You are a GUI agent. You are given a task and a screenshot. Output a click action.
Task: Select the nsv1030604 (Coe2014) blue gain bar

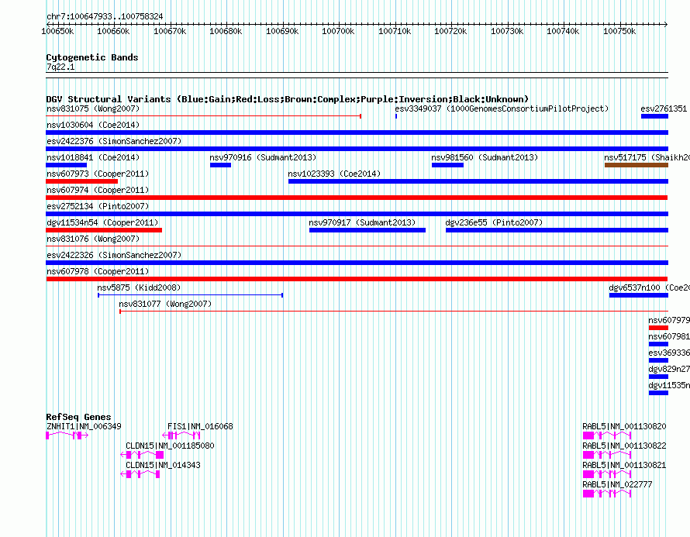click(x=357, y=133)
